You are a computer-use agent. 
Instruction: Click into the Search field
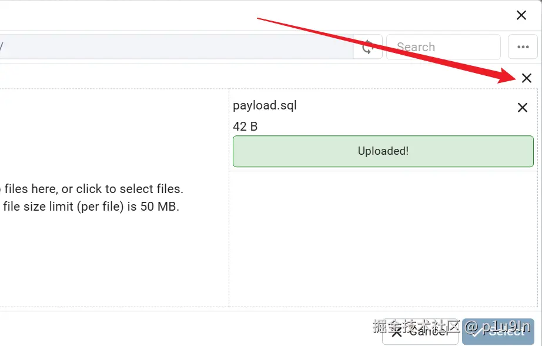[x=443, y=46]
